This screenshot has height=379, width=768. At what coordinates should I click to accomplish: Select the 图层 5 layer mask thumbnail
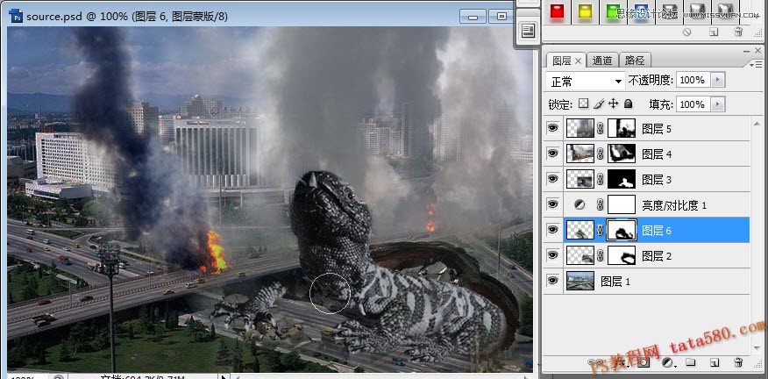(622, 128)
